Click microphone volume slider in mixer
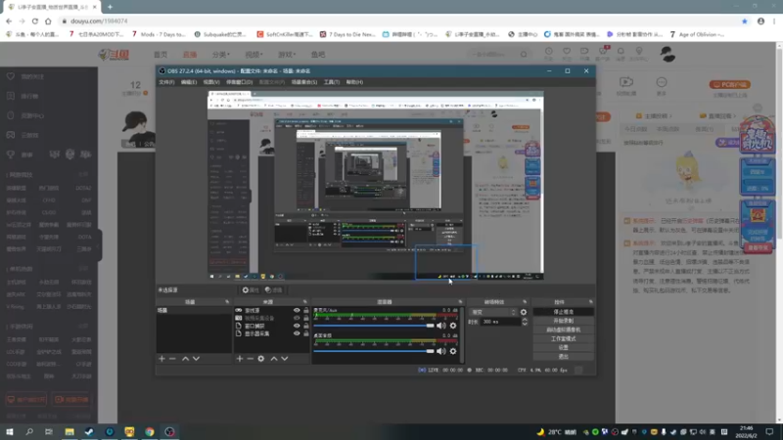The width and height of the screenshot is (783, 440). tap(374, 326)
